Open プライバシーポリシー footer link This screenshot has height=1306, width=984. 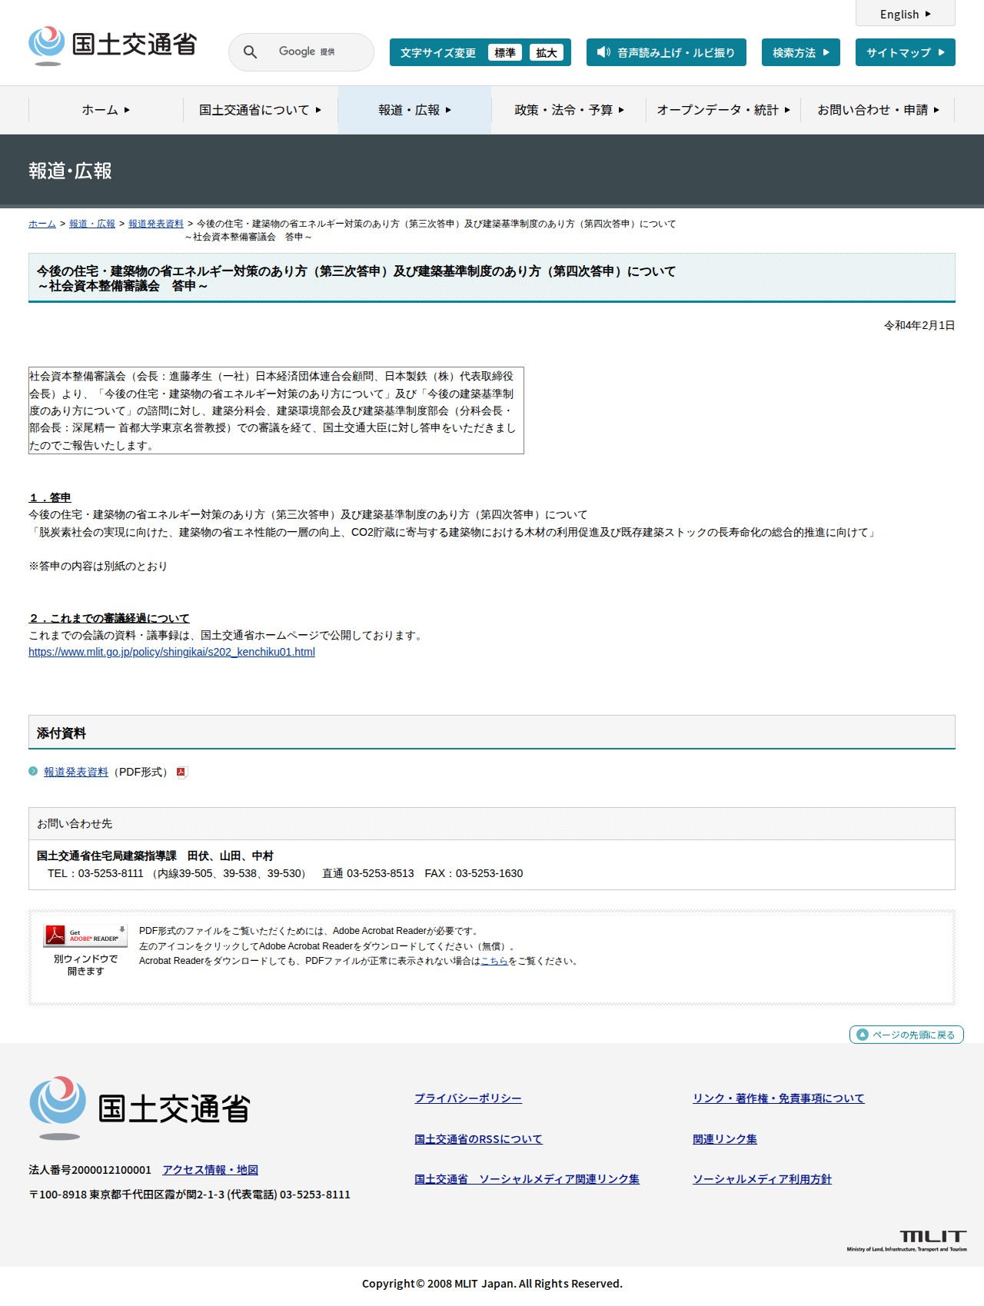(x=468, y=1098)
